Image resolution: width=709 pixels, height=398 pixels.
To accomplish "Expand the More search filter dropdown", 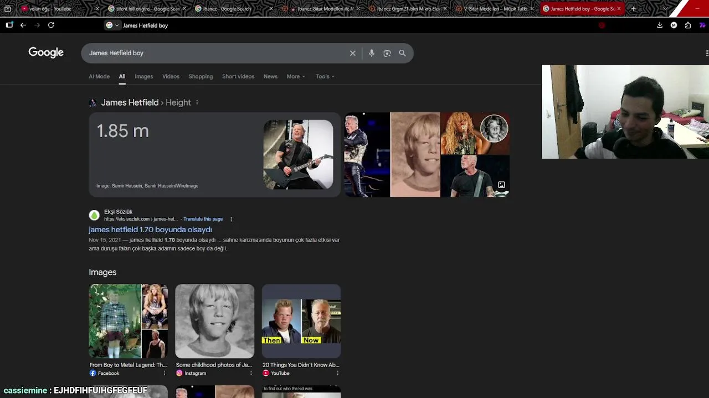I will coord(296,76).
